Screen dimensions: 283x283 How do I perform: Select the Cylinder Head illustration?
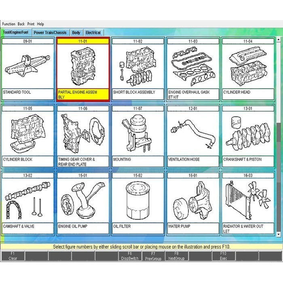tap(248, 66)
